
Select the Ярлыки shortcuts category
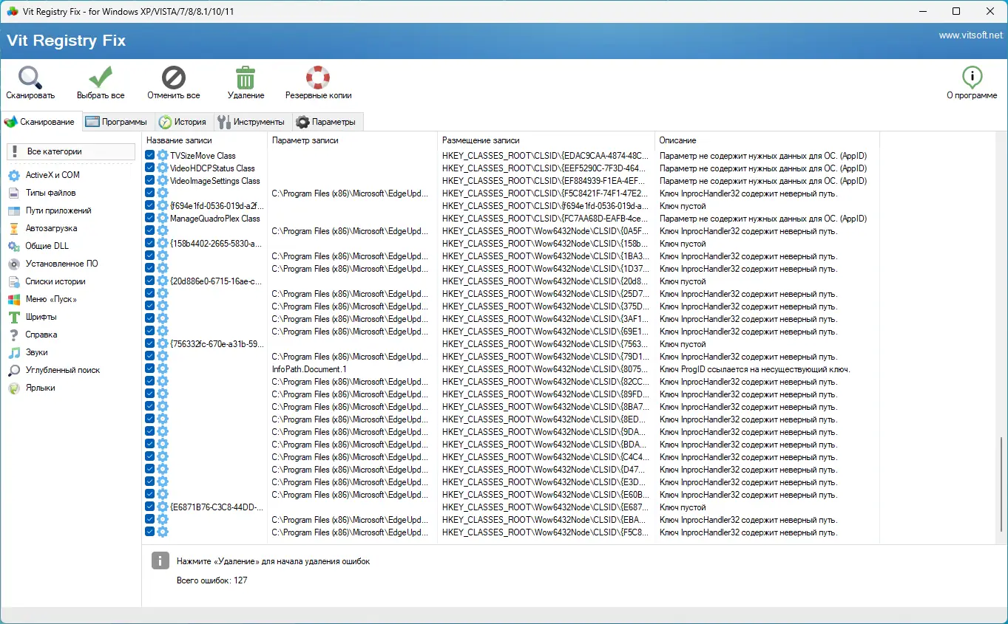click(41, 388)
